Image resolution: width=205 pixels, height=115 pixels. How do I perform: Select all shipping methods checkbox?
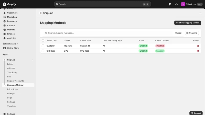(43, 40)
